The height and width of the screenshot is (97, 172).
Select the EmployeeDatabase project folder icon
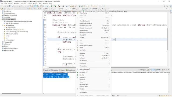point(3,19)
